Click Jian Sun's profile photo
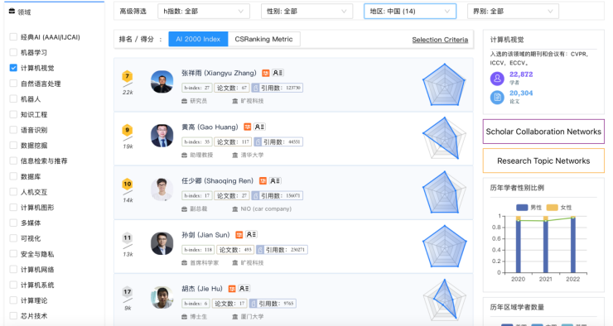This screenshot has height=326, width=613. click(162, 243)
